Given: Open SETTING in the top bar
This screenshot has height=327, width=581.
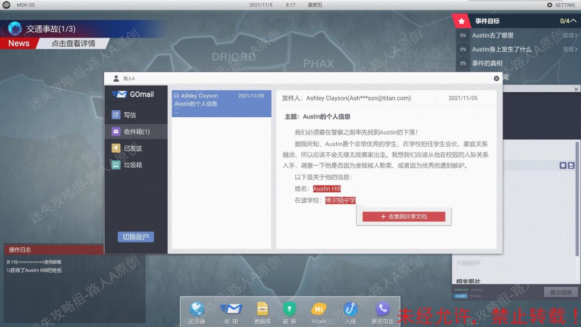Looking at the screenshot, I should tap(561, 5).
